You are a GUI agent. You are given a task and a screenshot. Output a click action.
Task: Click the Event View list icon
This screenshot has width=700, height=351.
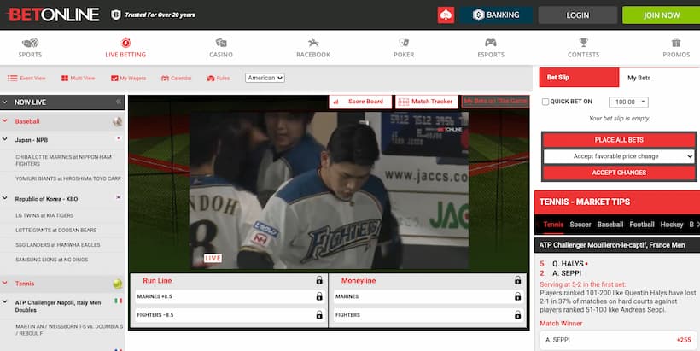point(12,79)
